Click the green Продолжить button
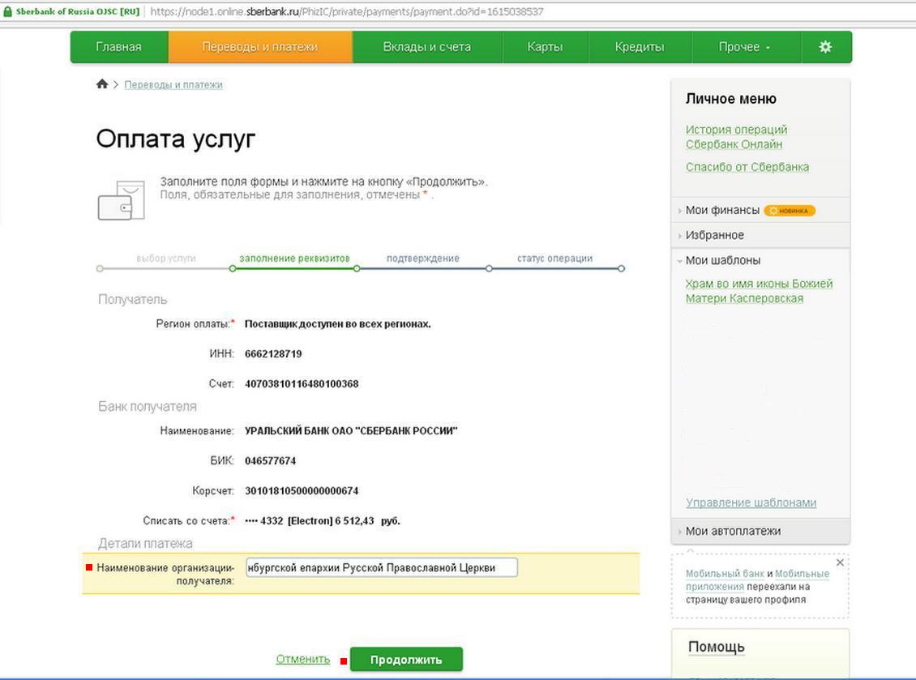This screenshot has width=916, height=680. (406, 660)
